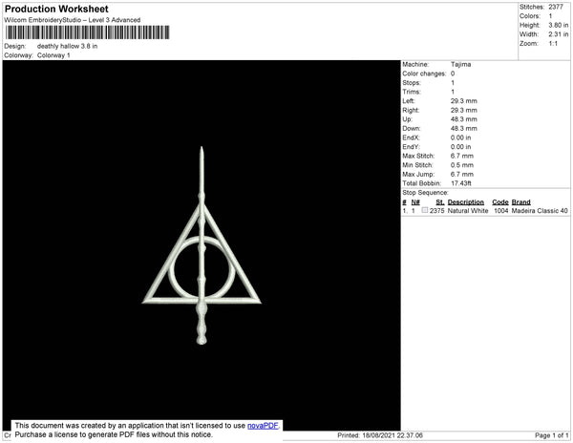Select zoom value '1:1'
This screenshot has height=443, width=573.
[x=553, y=44]
